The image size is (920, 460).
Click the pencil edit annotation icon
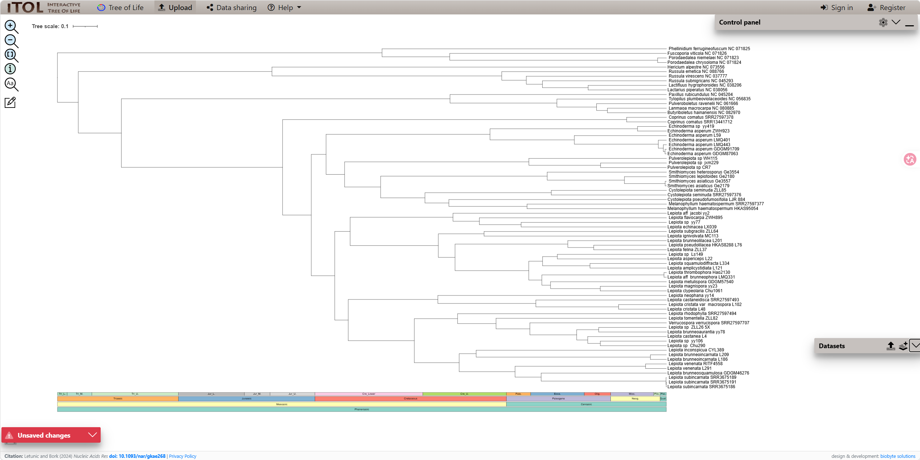click(x=10, y=102)
